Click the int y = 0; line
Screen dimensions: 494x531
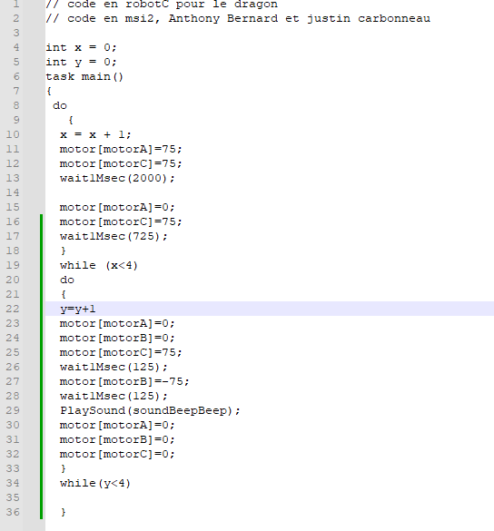81,62
